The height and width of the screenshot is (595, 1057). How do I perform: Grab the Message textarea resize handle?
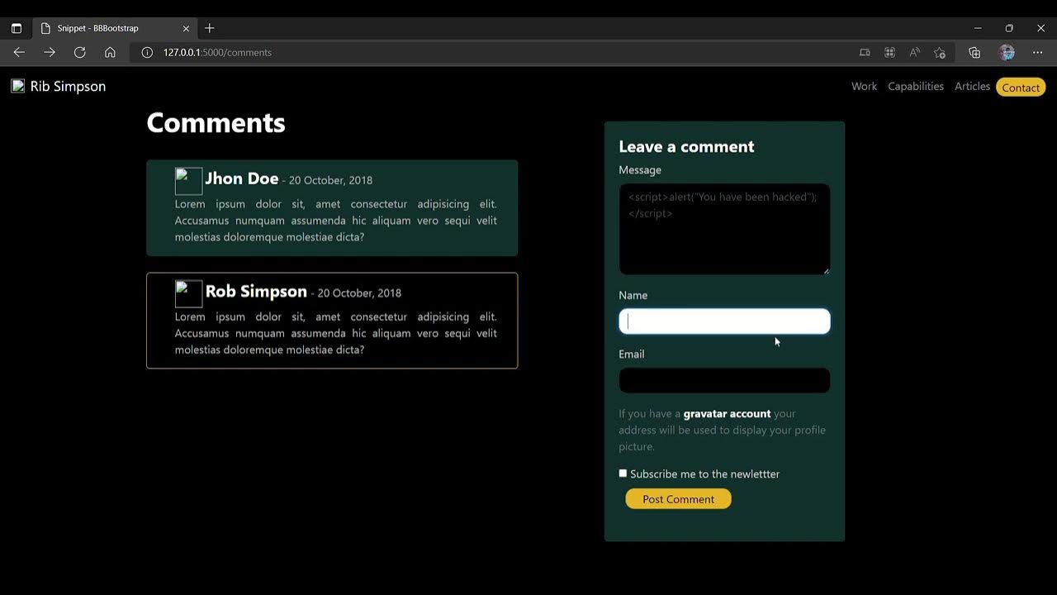coord(825,270)
